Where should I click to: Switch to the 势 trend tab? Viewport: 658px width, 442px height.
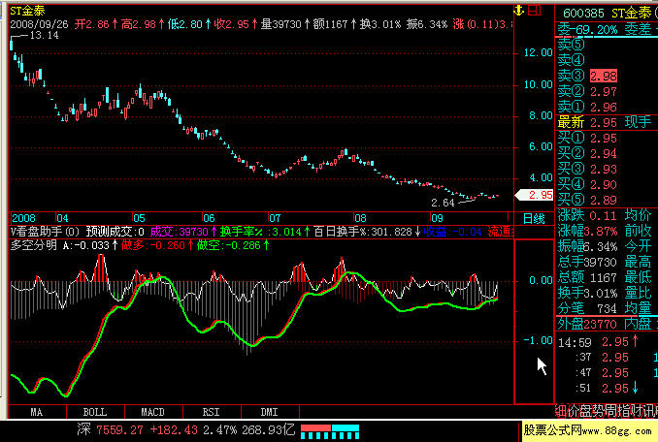tap(599, 411)
